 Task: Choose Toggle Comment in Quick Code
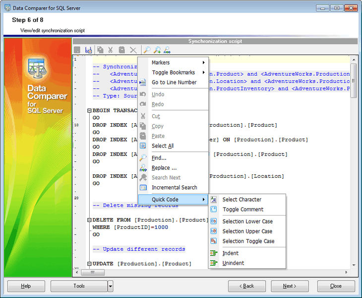247,209
